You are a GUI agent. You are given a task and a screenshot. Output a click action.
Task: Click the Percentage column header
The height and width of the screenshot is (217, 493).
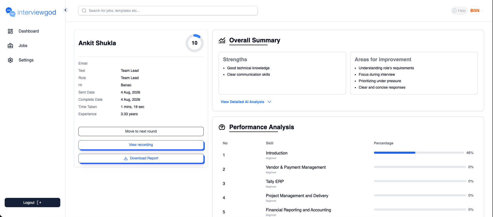pos(384,143)
